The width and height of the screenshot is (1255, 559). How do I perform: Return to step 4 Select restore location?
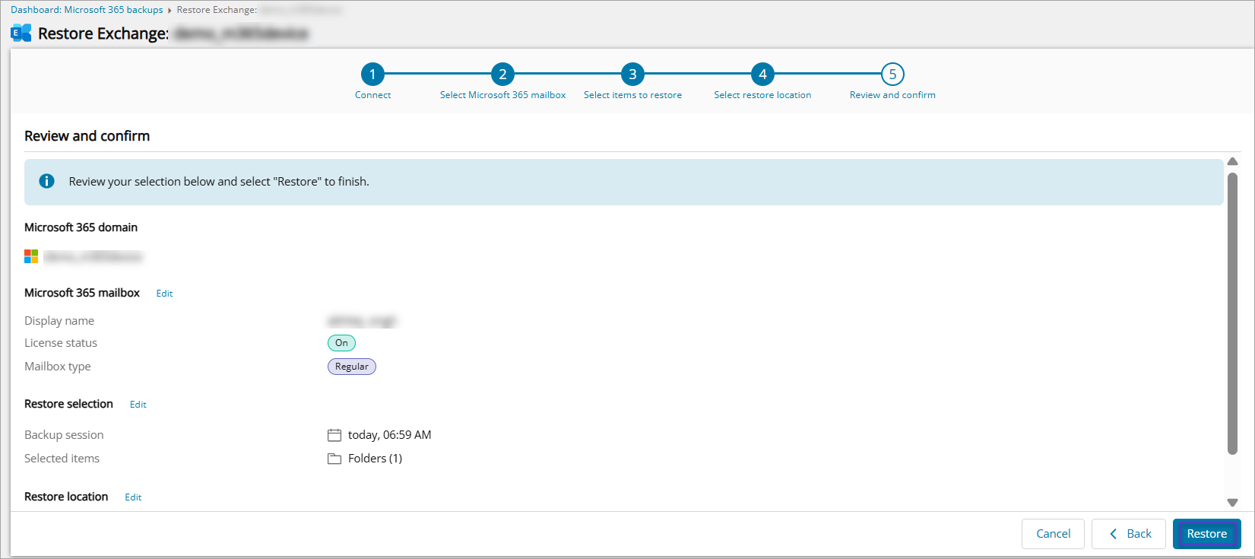pos(762,75)
